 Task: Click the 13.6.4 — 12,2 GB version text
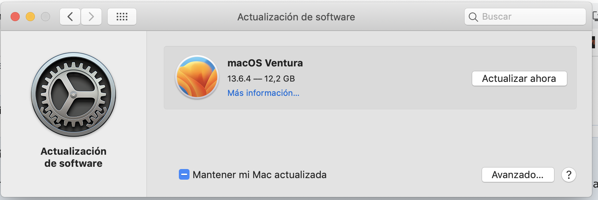point(261,78)
